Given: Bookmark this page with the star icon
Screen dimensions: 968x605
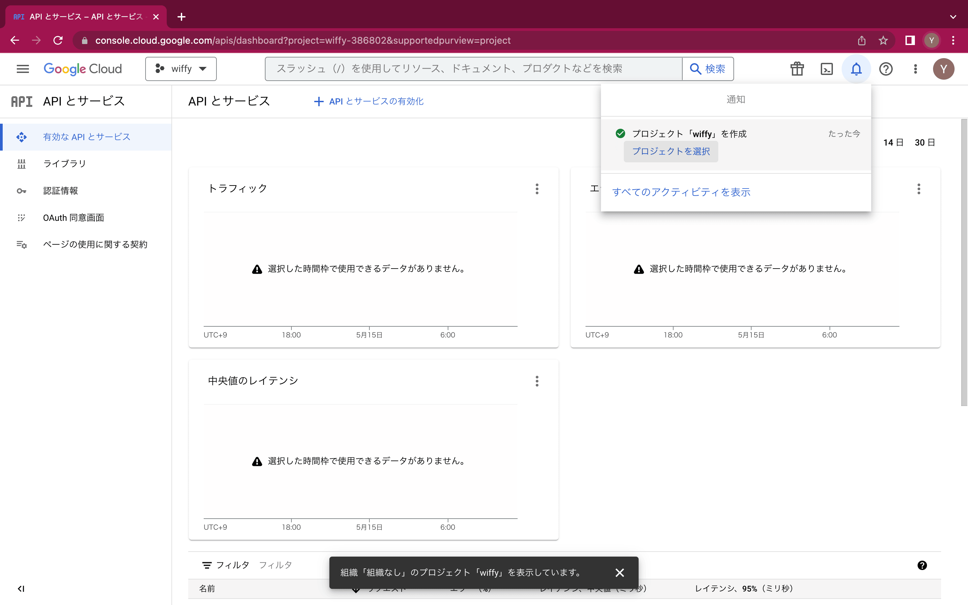Looking at the screenshot, I should tap(883, 40).
